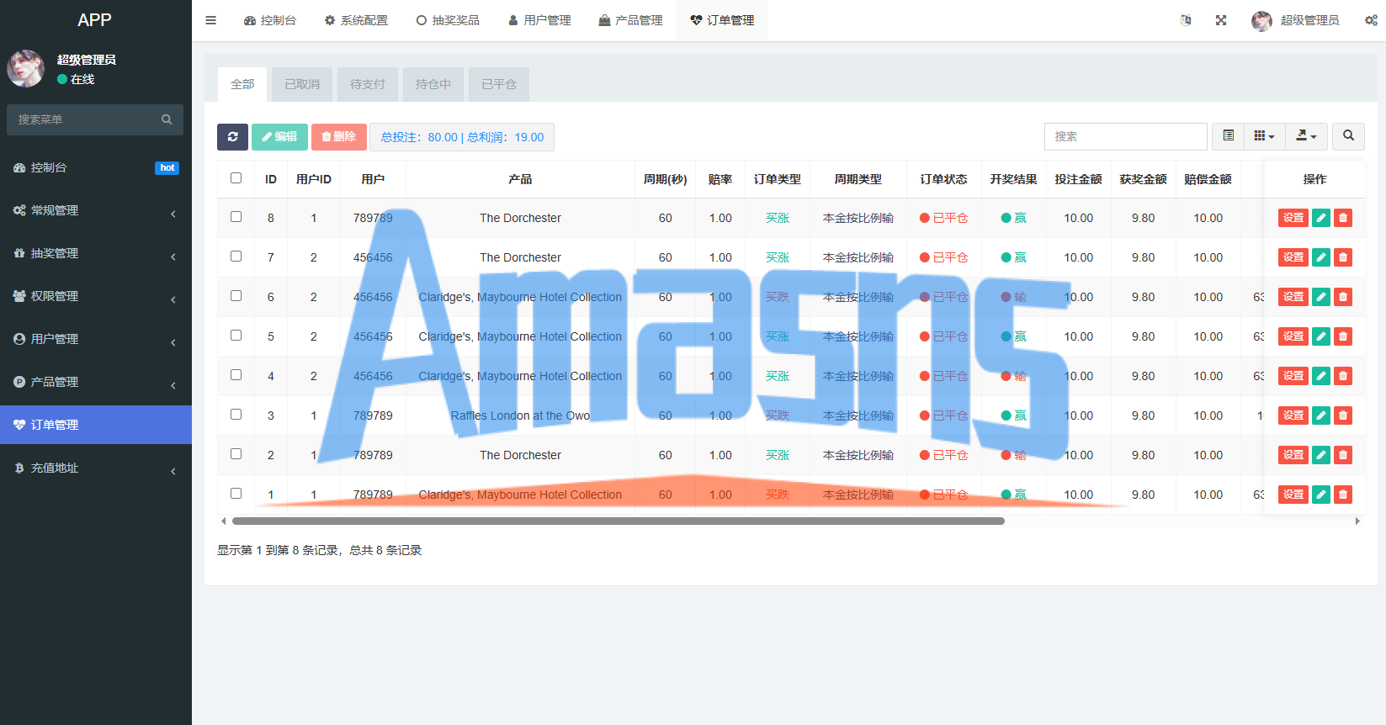The height and width of the screenshot is (725, 1386).
Task: Toggle the sidebar hamburger menu icon
Action: pos(211,20)
